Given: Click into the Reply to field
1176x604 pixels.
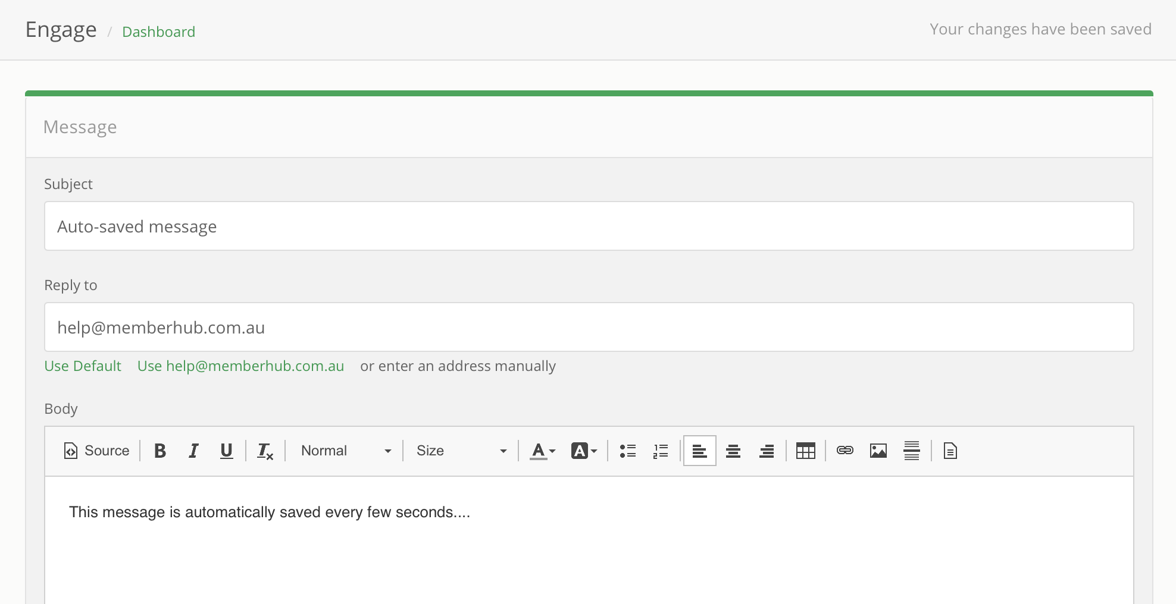Looking at the screenshot, I should (589, 327).
